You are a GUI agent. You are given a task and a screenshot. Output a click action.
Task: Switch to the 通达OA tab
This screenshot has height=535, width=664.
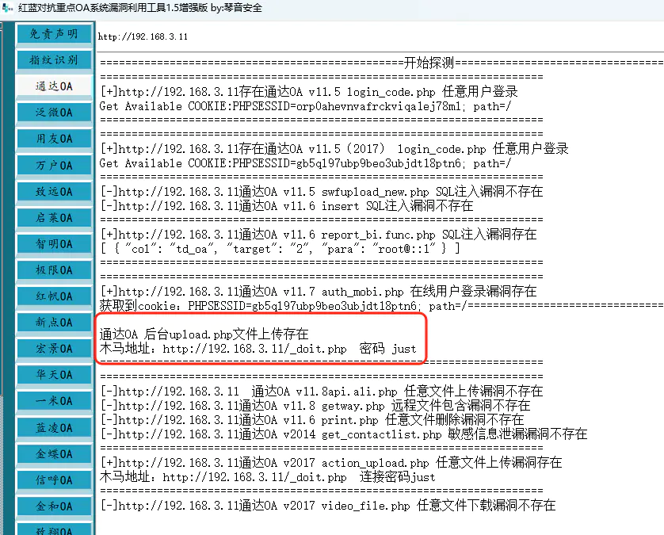tap(54, 86)
